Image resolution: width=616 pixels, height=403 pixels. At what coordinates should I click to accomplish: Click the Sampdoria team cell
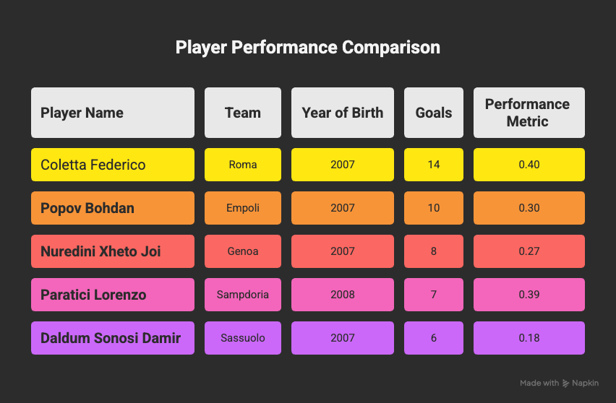pos(243,295)
